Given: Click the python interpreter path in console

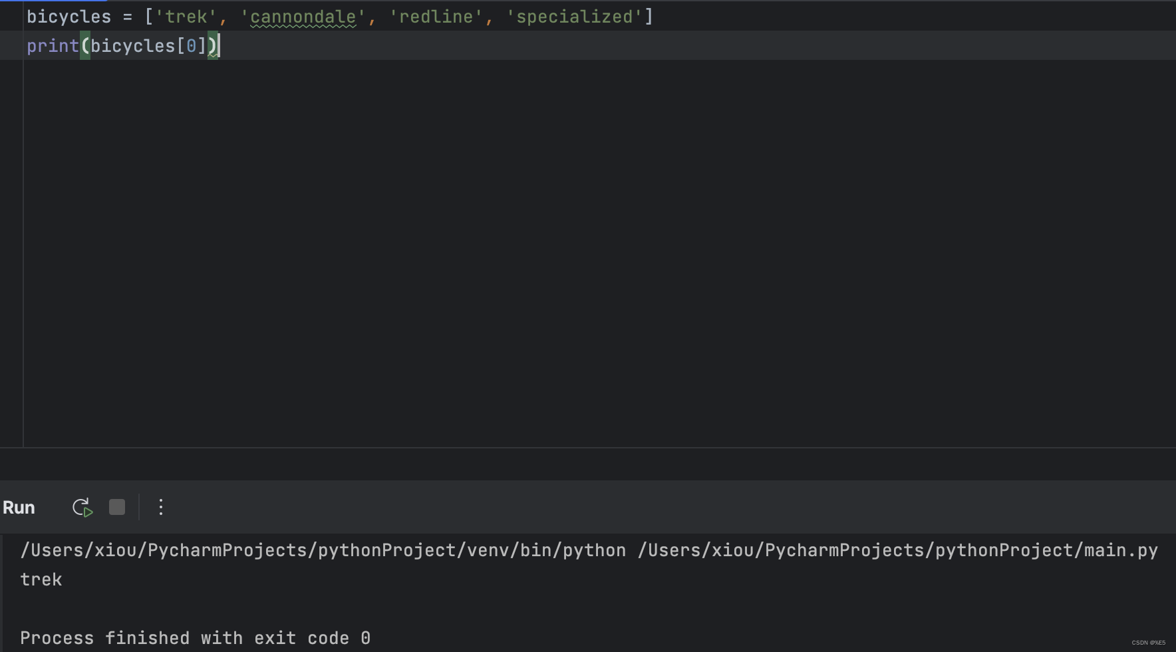Looking at the screenshot, I should click(x=323, y=550).
